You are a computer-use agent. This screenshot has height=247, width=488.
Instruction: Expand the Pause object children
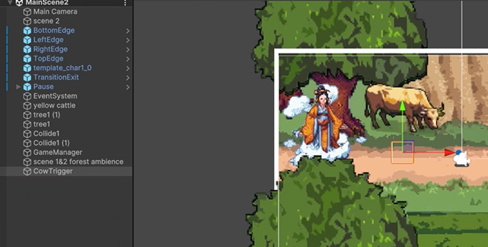tap(18, 87)
